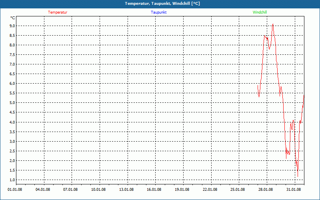Click the red Temperatur legend label
Image resolution: width=320 pixels, height=200 pixels.
point(58,12)
